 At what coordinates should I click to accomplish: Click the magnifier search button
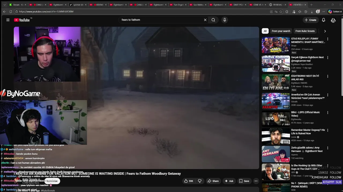213,20
